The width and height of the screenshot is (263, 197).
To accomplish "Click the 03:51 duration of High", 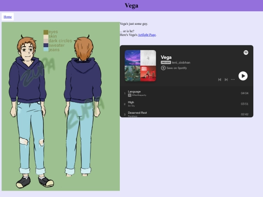I will (x=244, y=104).
